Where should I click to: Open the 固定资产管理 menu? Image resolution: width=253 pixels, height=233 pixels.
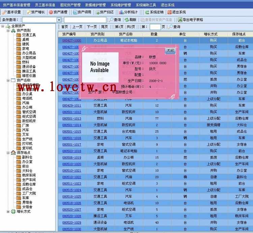coord(71,5)
